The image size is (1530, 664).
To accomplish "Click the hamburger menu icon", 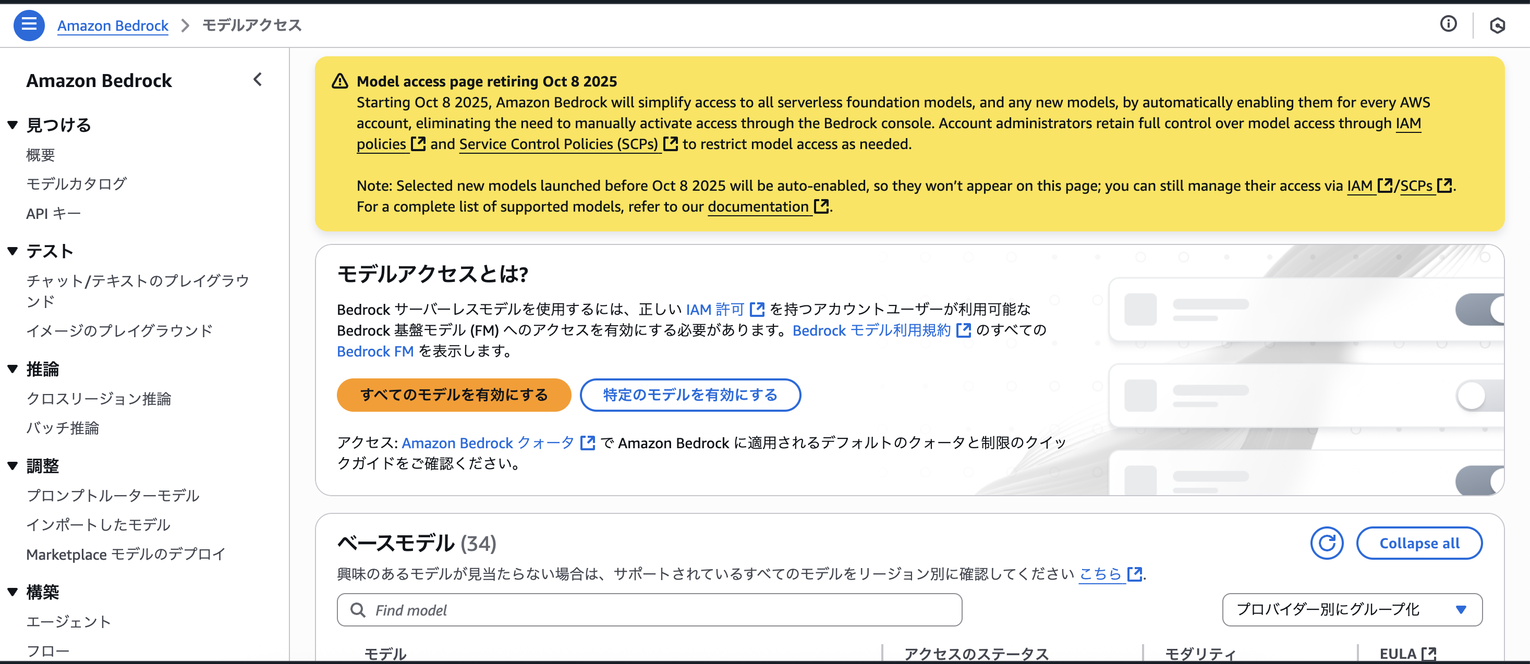I will (x=29, y=25).
